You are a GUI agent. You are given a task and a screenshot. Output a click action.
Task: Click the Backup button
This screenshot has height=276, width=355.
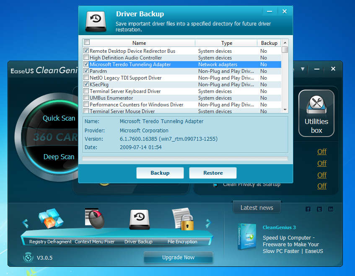coord(160,173)
